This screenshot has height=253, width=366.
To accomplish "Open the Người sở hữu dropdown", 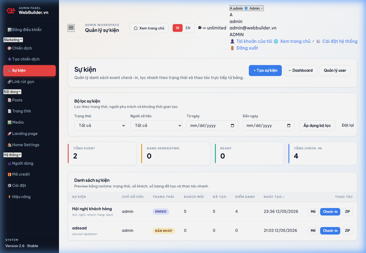I will pos(156,126).
